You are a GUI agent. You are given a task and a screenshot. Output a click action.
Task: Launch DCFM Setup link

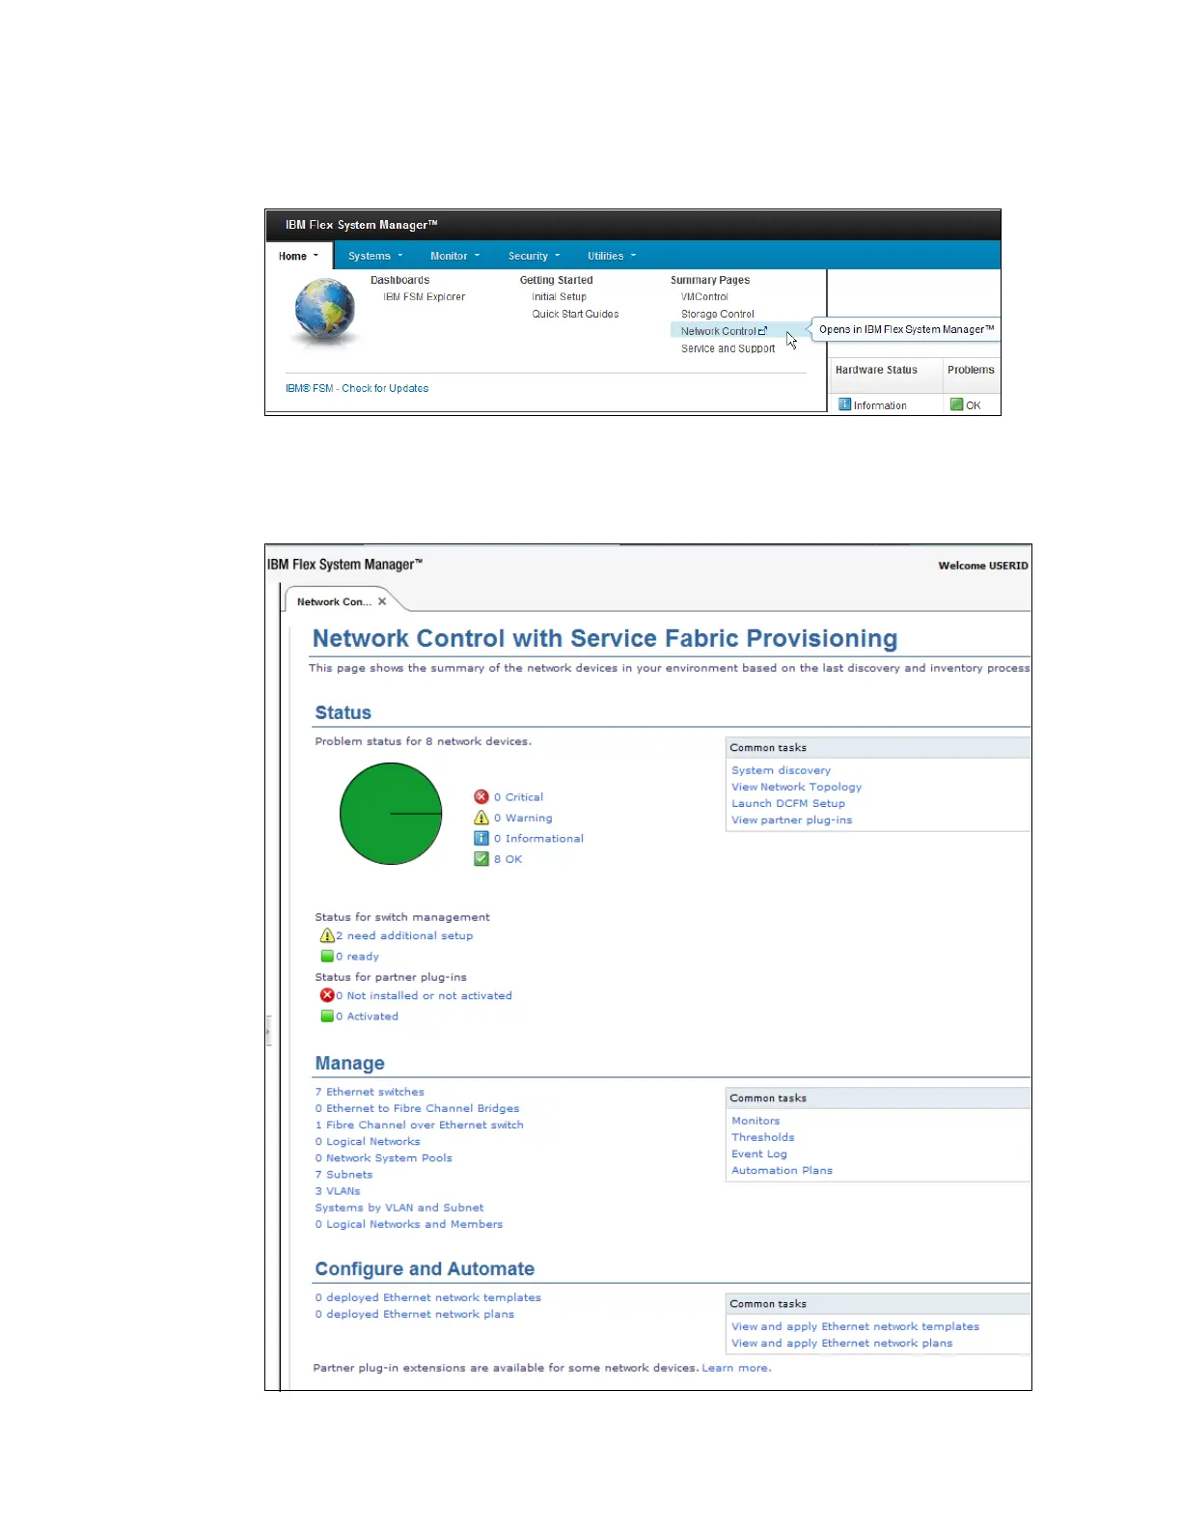point(788,803)
